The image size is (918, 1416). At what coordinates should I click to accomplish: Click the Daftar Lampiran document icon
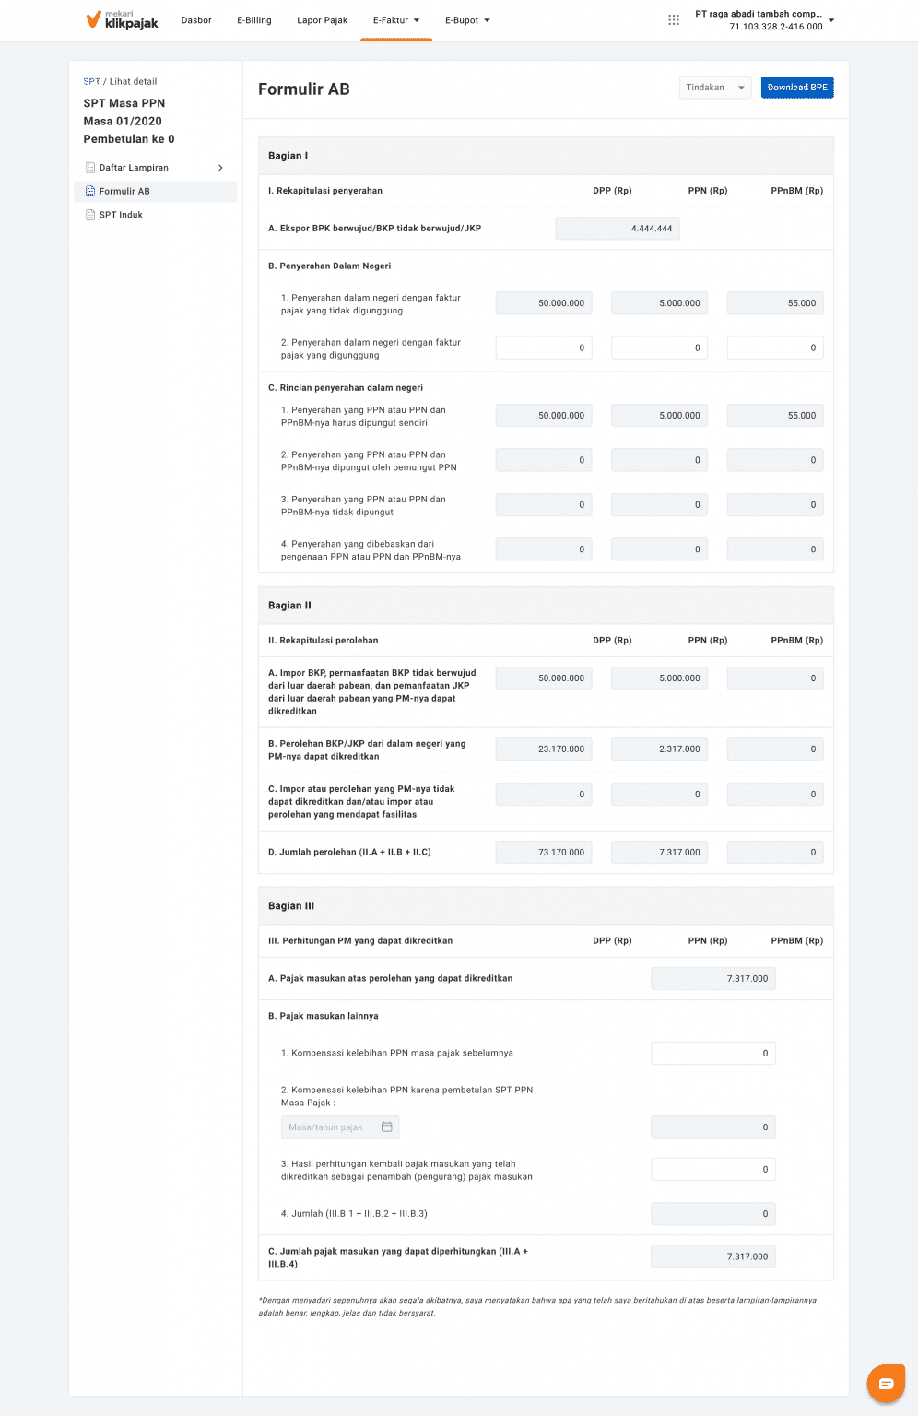tap(90, 168)
